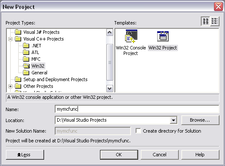Click the MFC folder icon
This screenshot has height=166, width=225.
pyautogui.click(x=26, y=59)
